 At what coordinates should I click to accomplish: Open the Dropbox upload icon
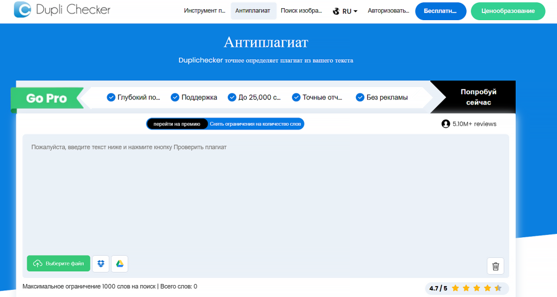coord(101,264)
